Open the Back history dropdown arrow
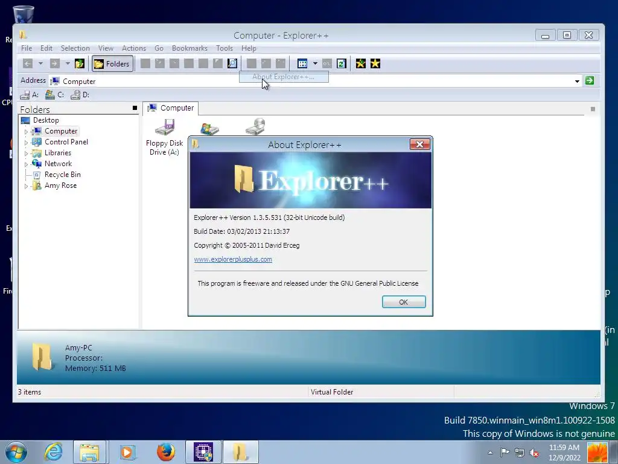Viewport: 618px width, 464px height. [x=40, y=63]
